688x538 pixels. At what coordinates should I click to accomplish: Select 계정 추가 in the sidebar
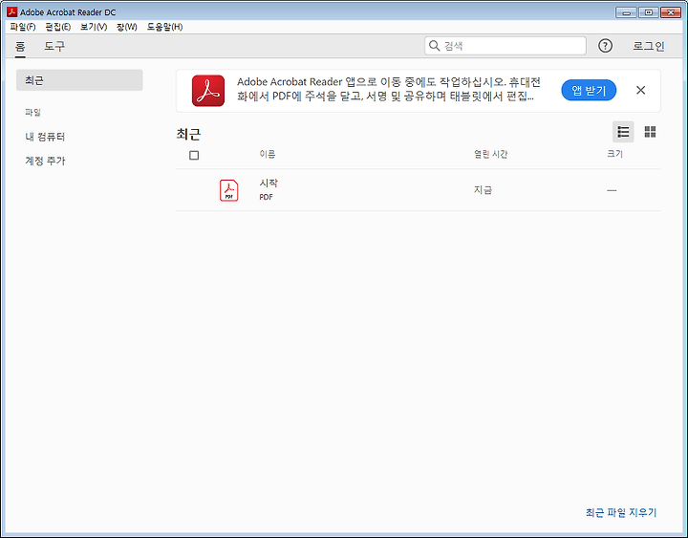(x=45, y=161)
